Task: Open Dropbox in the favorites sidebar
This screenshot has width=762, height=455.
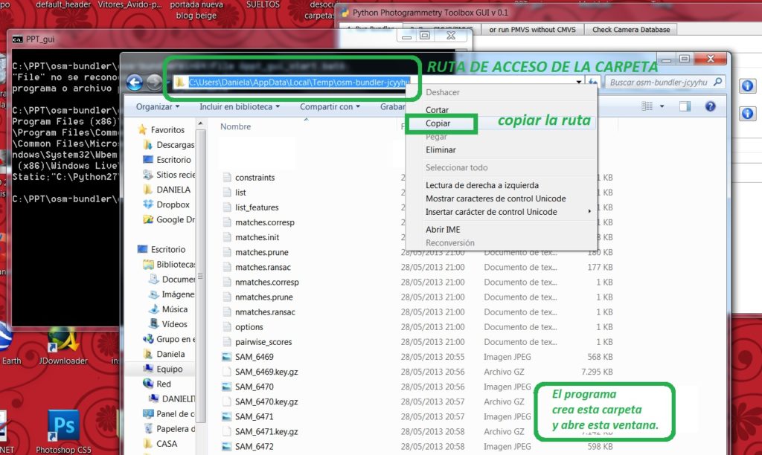Action: pyautogui.click(x=173, y=204)
